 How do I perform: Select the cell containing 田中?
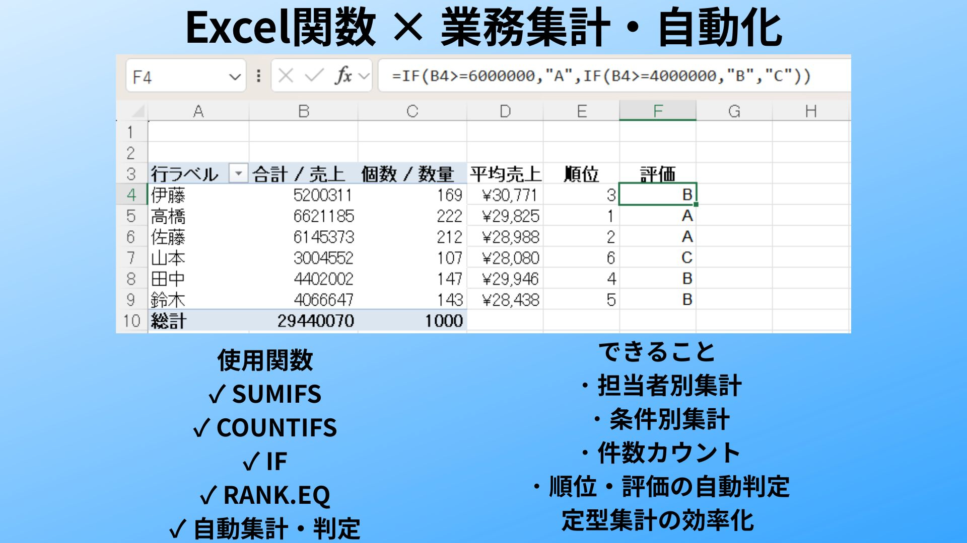198,279
